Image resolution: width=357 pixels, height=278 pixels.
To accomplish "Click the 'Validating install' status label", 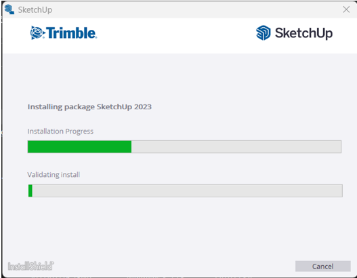I will pos(54,175).
